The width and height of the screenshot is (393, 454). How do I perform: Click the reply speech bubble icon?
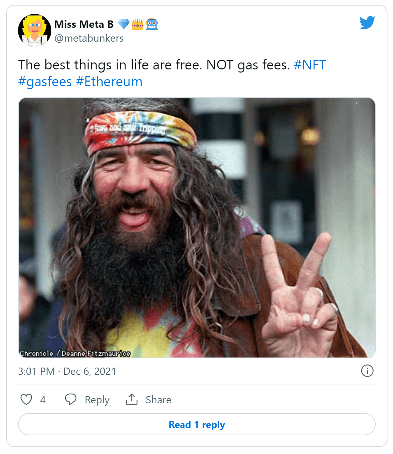pyautogui.click(x=70, y=400)
